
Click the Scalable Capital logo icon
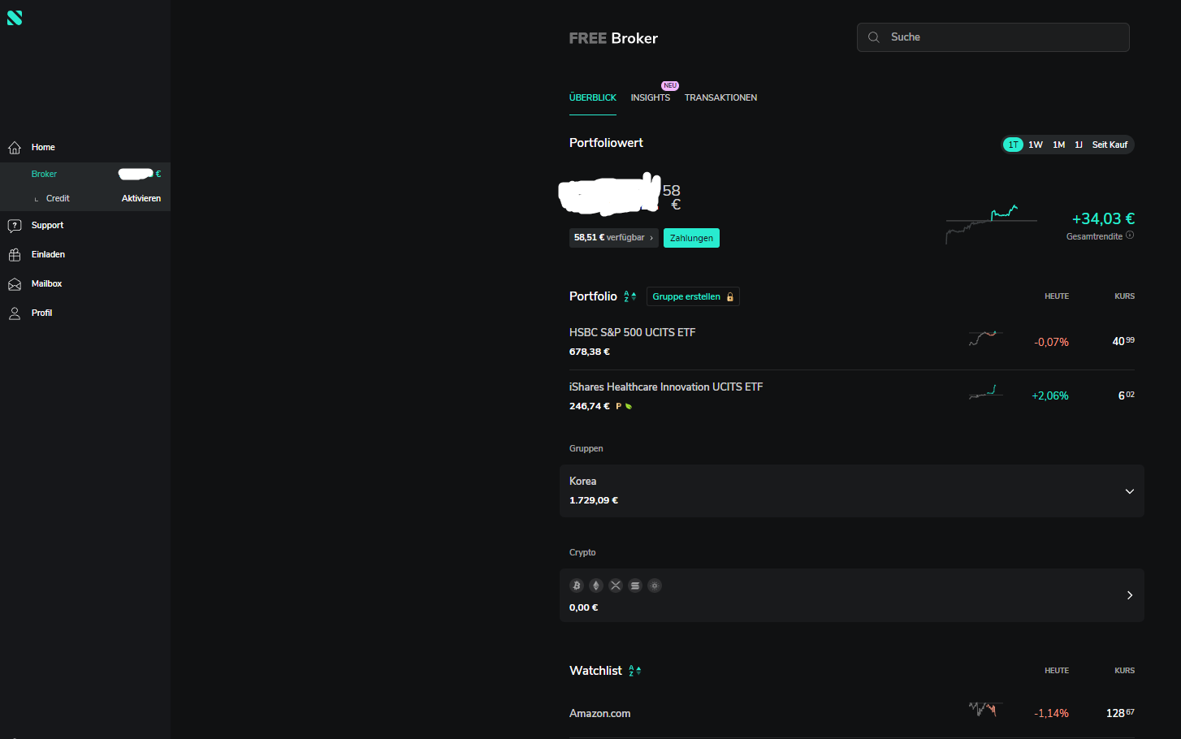coord(15,18)
